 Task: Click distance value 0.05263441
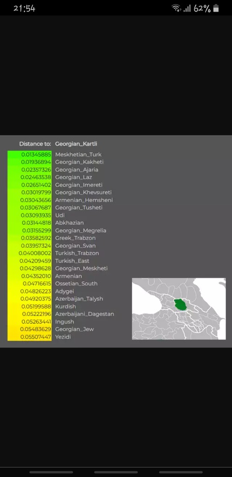pos(36,322)
